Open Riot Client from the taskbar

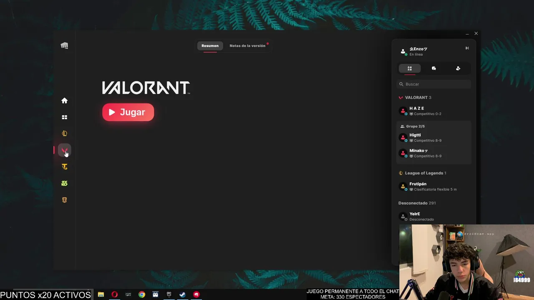pos(196,294)
